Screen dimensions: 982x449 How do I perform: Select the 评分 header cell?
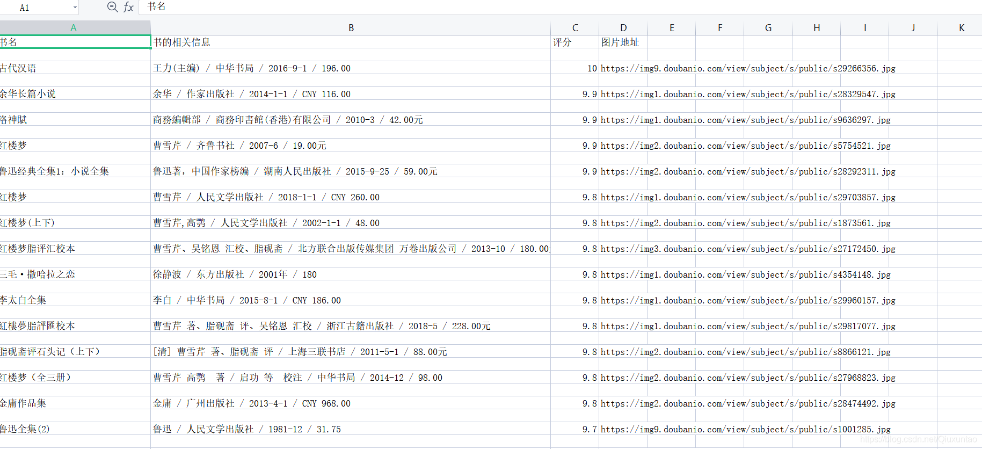pyautogui.click(x=575, y=42)
